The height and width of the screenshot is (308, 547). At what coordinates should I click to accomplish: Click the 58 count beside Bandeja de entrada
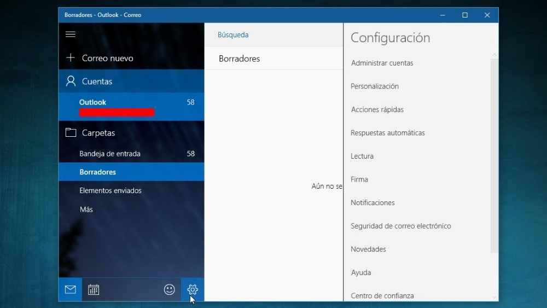pyautogui.click(x=190, y=154)
